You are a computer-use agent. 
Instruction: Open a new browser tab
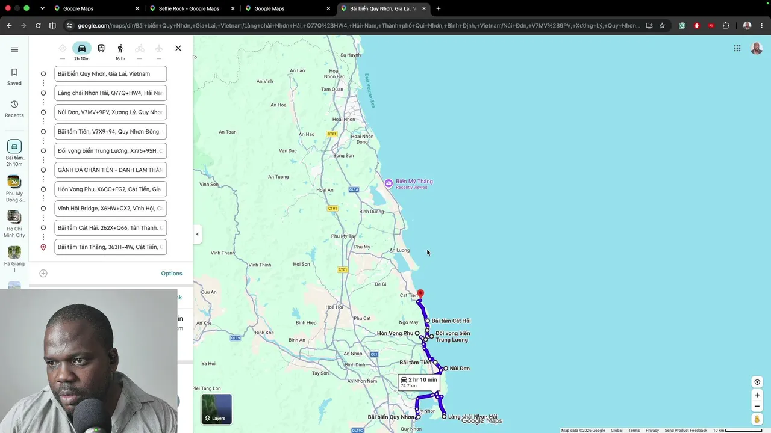coord(439,8)
